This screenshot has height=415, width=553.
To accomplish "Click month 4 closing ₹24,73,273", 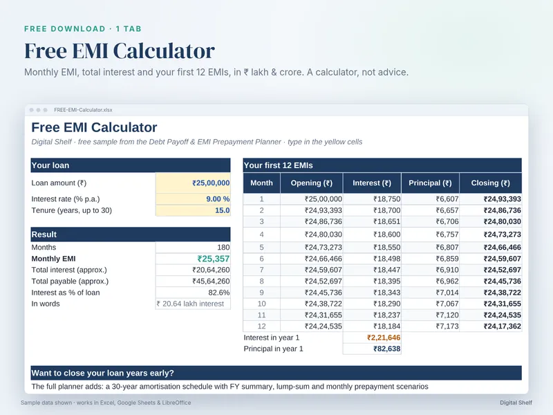I will pyautogui.click(x=491, y=234).
